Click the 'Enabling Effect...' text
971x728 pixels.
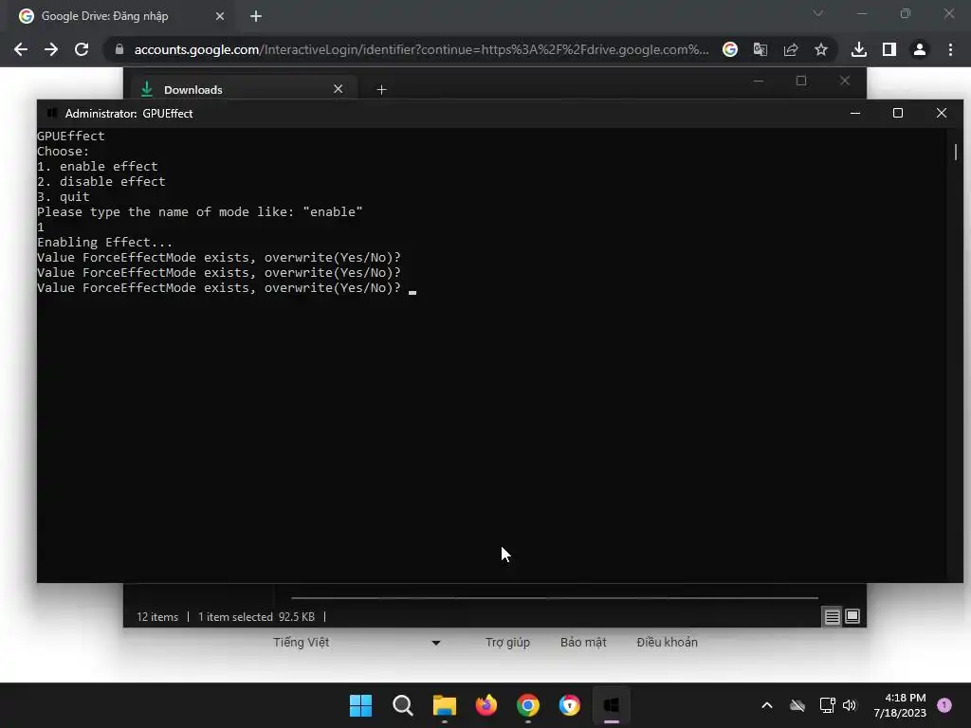(x=104, y=242)
